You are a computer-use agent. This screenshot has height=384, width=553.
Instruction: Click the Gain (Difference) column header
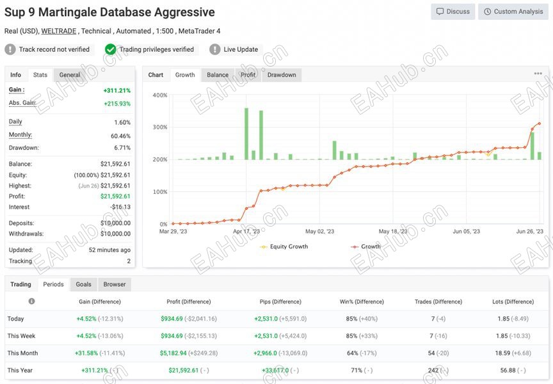[100, 302]
